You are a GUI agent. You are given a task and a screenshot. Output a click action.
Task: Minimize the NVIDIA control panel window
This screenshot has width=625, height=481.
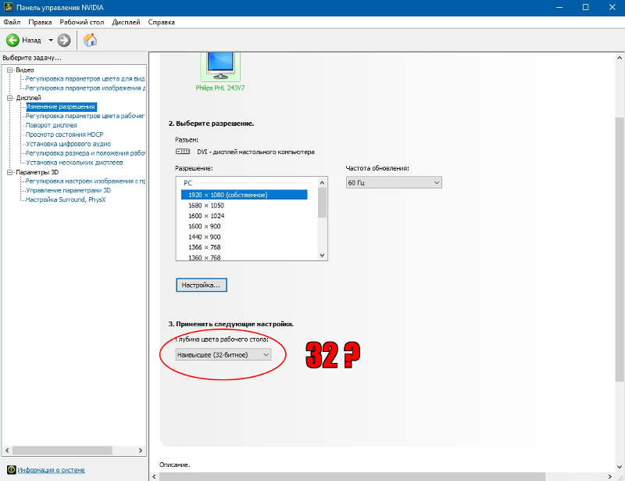(x=559, y=7)
